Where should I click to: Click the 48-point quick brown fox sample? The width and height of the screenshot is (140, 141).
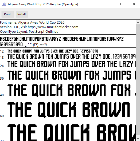coord(72,90)
